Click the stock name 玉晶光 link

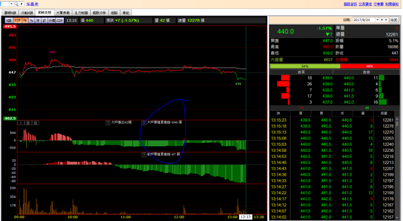32,4
